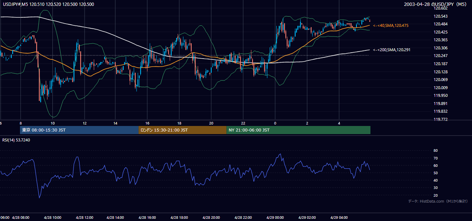Screen dimensions: 472x221
Task: Click RSI scale value 60
Action: pyautogui.click(x=435, y=165)
